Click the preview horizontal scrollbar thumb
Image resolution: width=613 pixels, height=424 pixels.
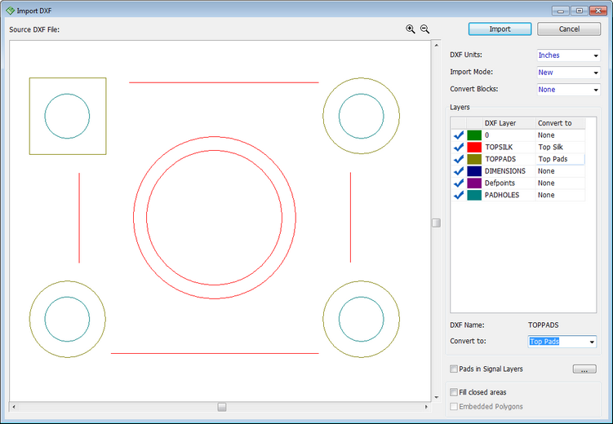222,407
